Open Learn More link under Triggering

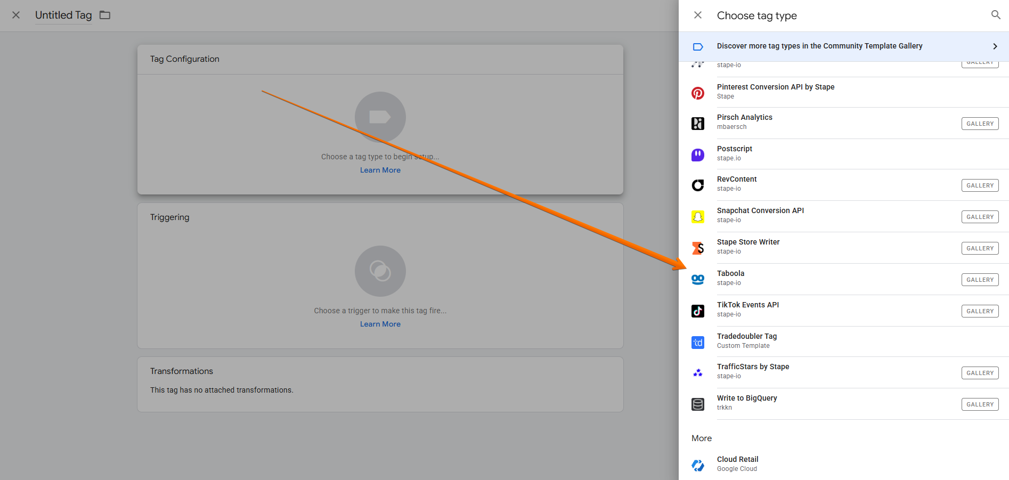380,324
